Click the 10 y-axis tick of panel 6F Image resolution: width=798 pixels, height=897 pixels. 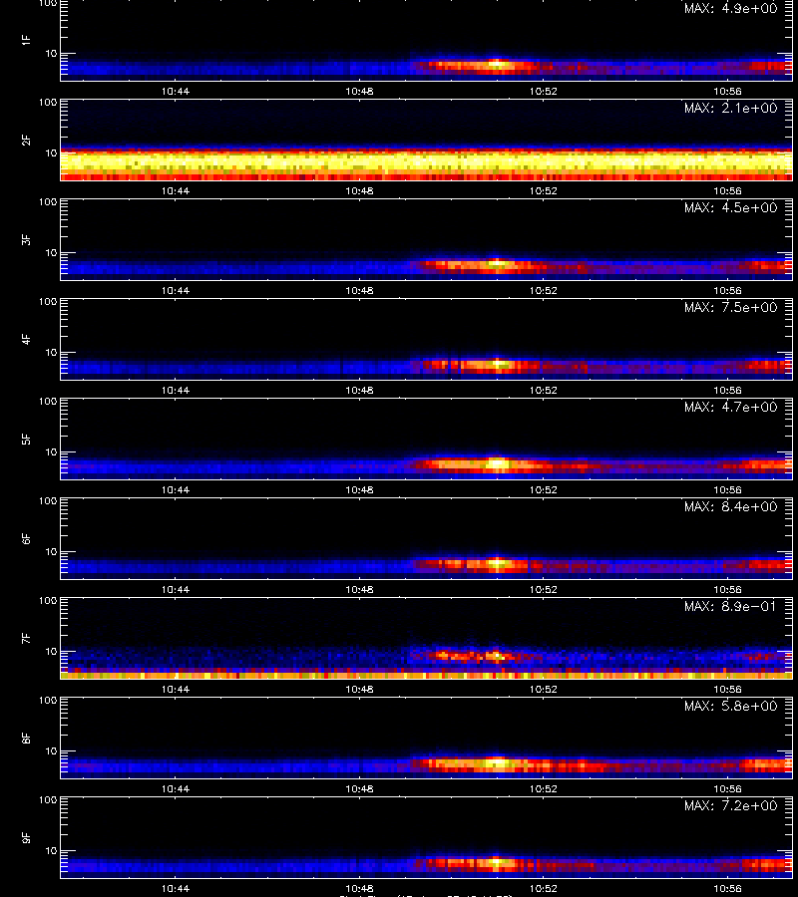pos(51,551)
